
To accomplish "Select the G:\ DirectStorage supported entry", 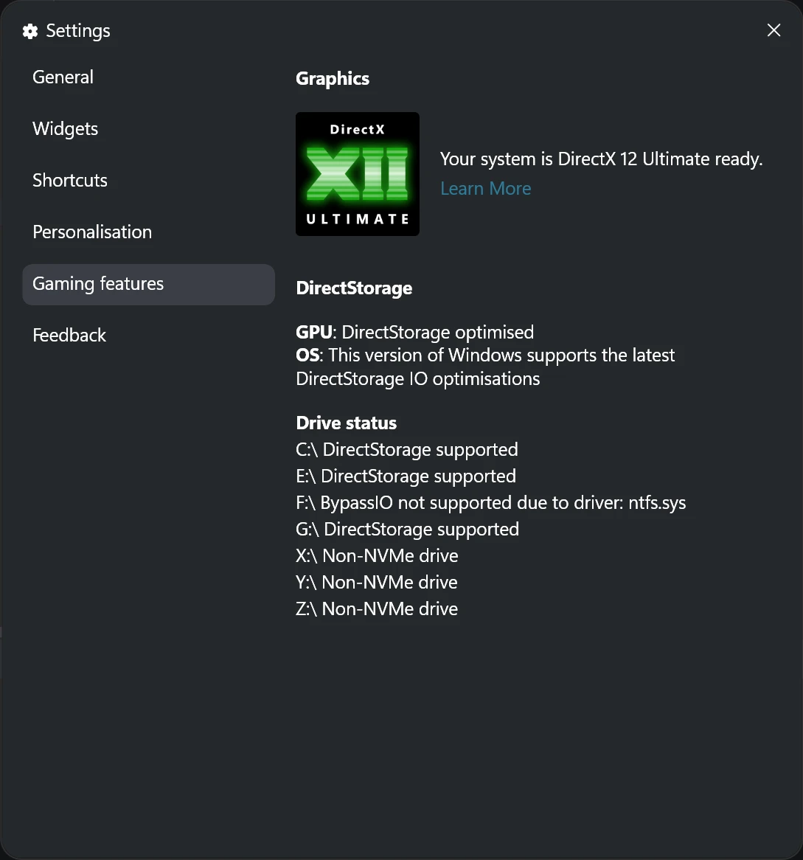I will (407, 529).
